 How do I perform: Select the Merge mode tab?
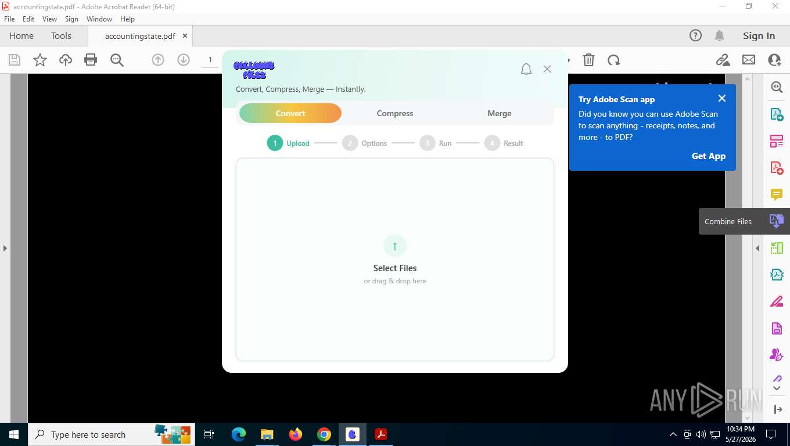500,113
